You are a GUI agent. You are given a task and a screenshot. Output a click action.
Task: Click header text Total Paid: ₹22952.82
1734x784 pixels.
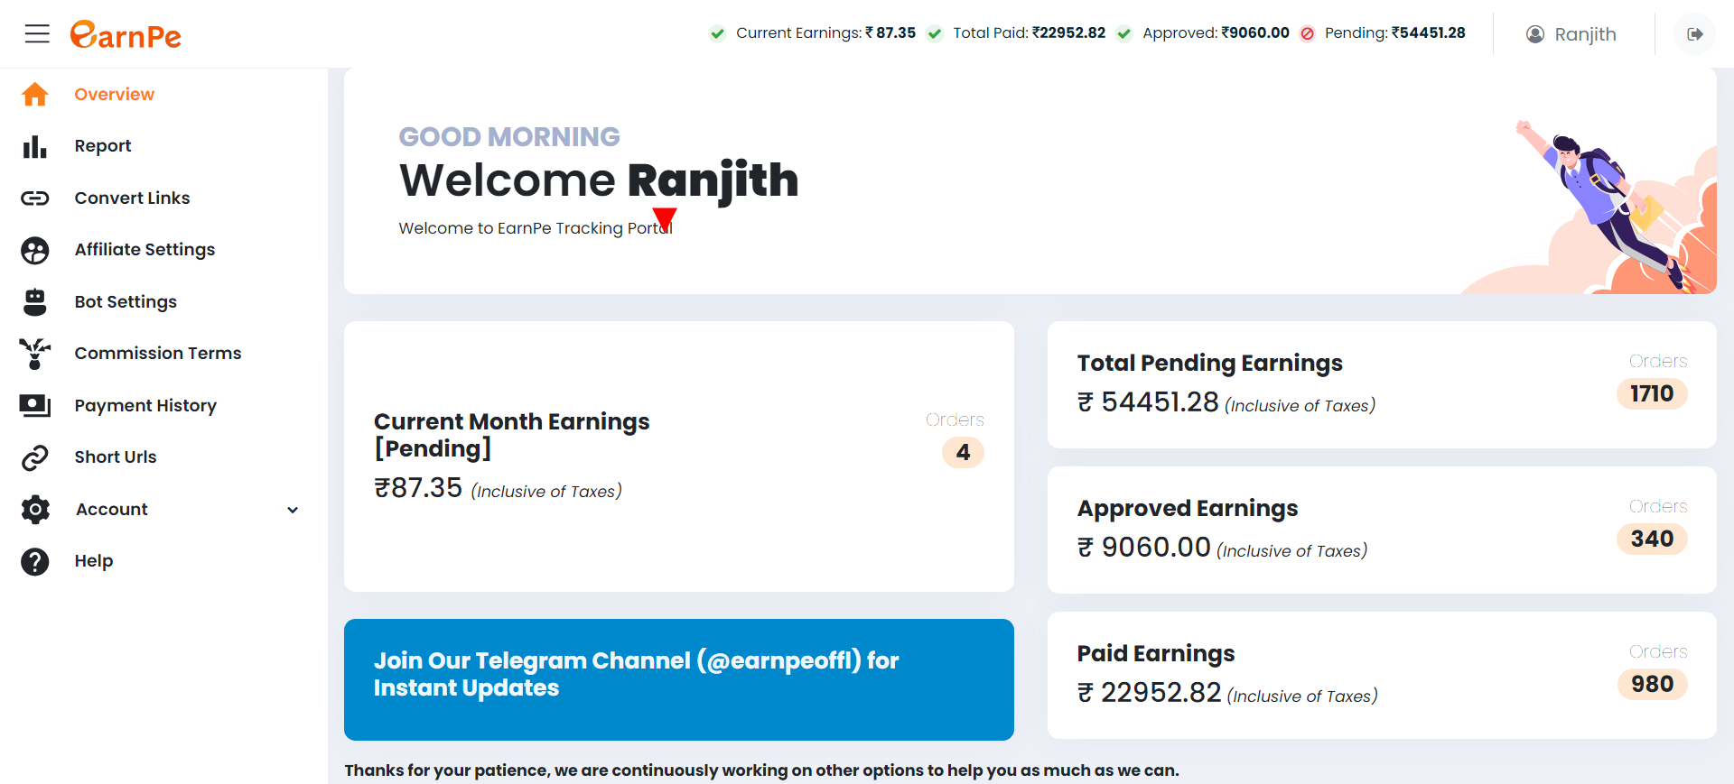(x=1029, y=33)
